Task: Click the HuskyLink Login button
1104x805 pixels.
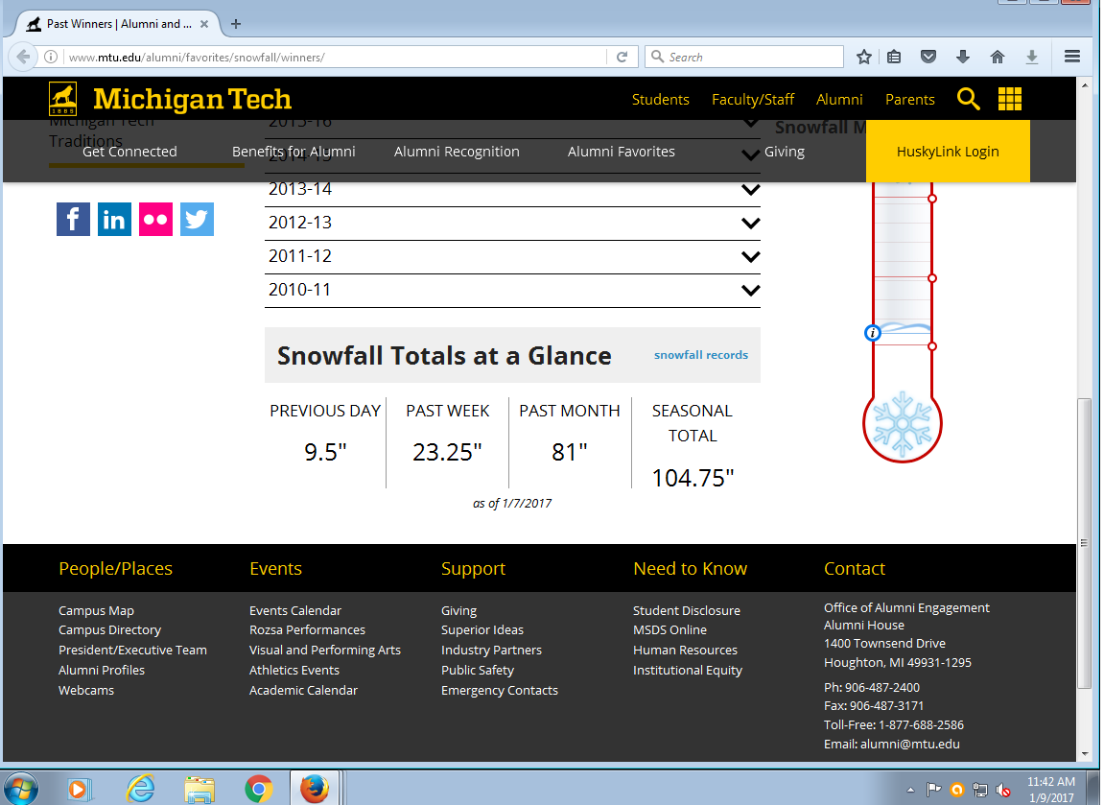Action: click(x=948, y=152)
